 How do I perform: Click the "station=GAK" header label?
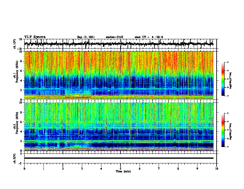[x=115, y=37]
